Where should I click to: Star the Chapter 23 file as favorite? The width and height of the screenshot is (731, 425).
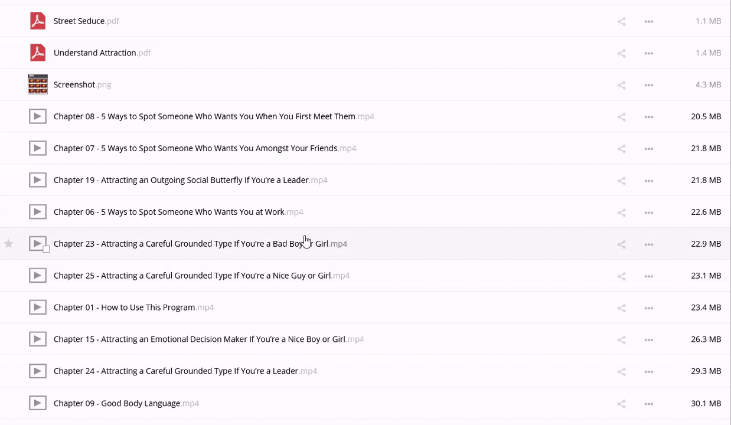coord(8,244)
